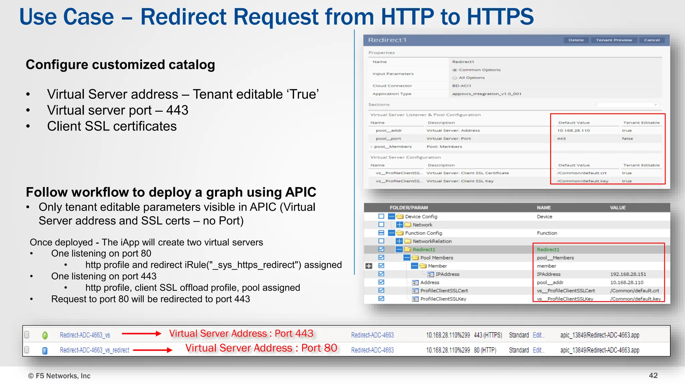This screenshot has height=385, width=685.
Task: Click the Cloud Connector value BD-ACI1
Action: (x=462, y=86)
